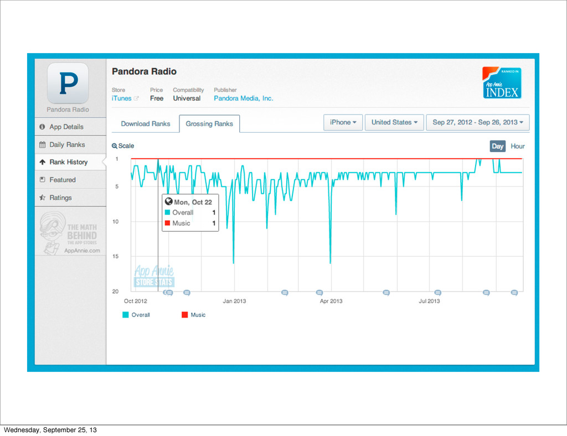Image resolution: width=567 pixels, height=436 pixels.
Task: Open the date range dropdown
Action: (478, 122)
